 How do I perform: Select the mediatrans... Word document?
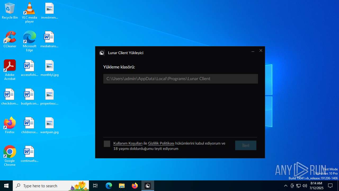tap(50, 40)
